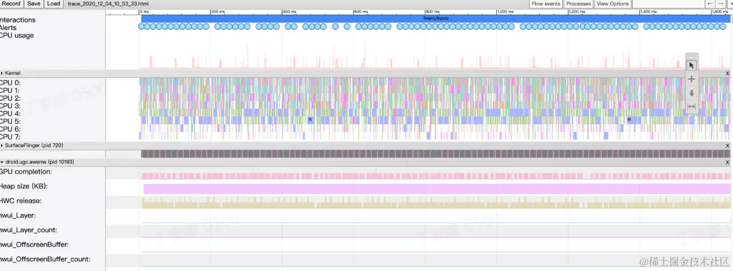Click the Record button

point(11,3)
